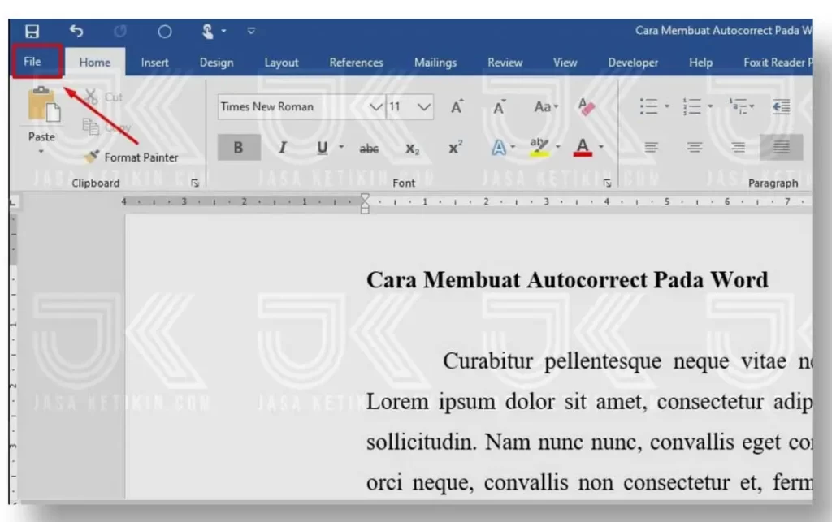Click the font size box showing 11
832x522 pixels.
pos(401,107)
